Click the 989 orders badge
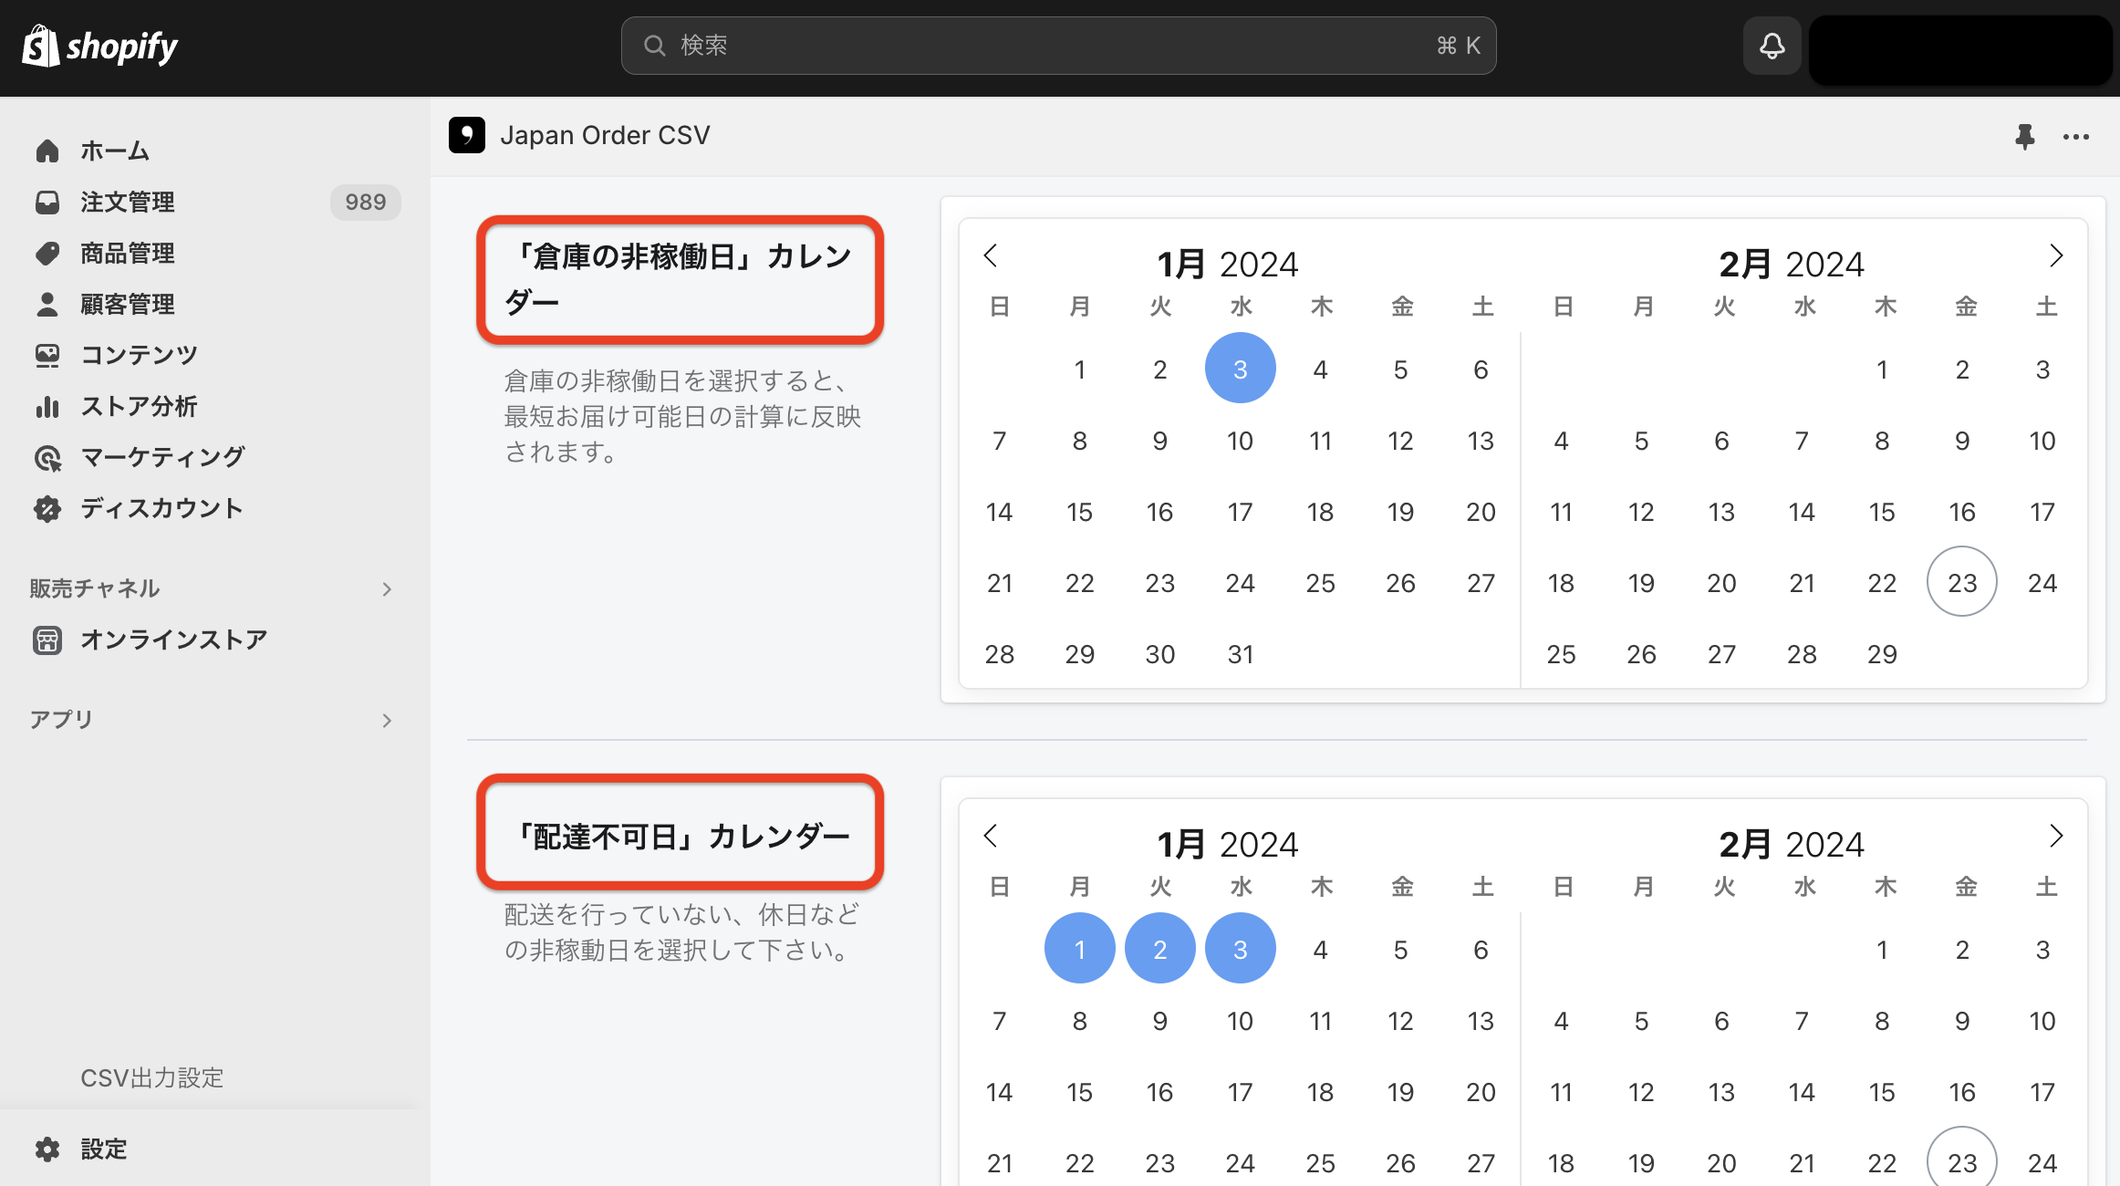 tap(365, 202)
